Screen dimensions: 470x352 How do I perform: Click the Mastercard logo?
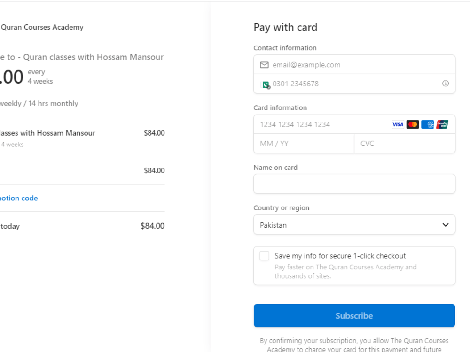(x=413, y=124)
